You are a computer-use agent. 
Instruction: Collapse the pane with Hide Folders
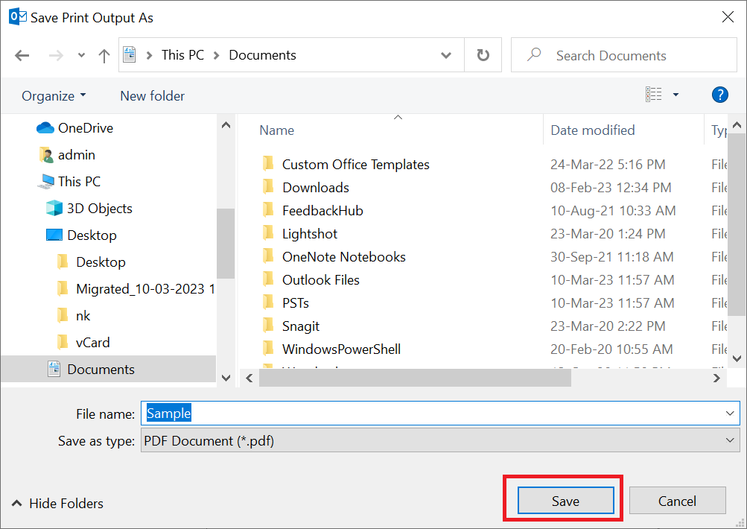57,503
